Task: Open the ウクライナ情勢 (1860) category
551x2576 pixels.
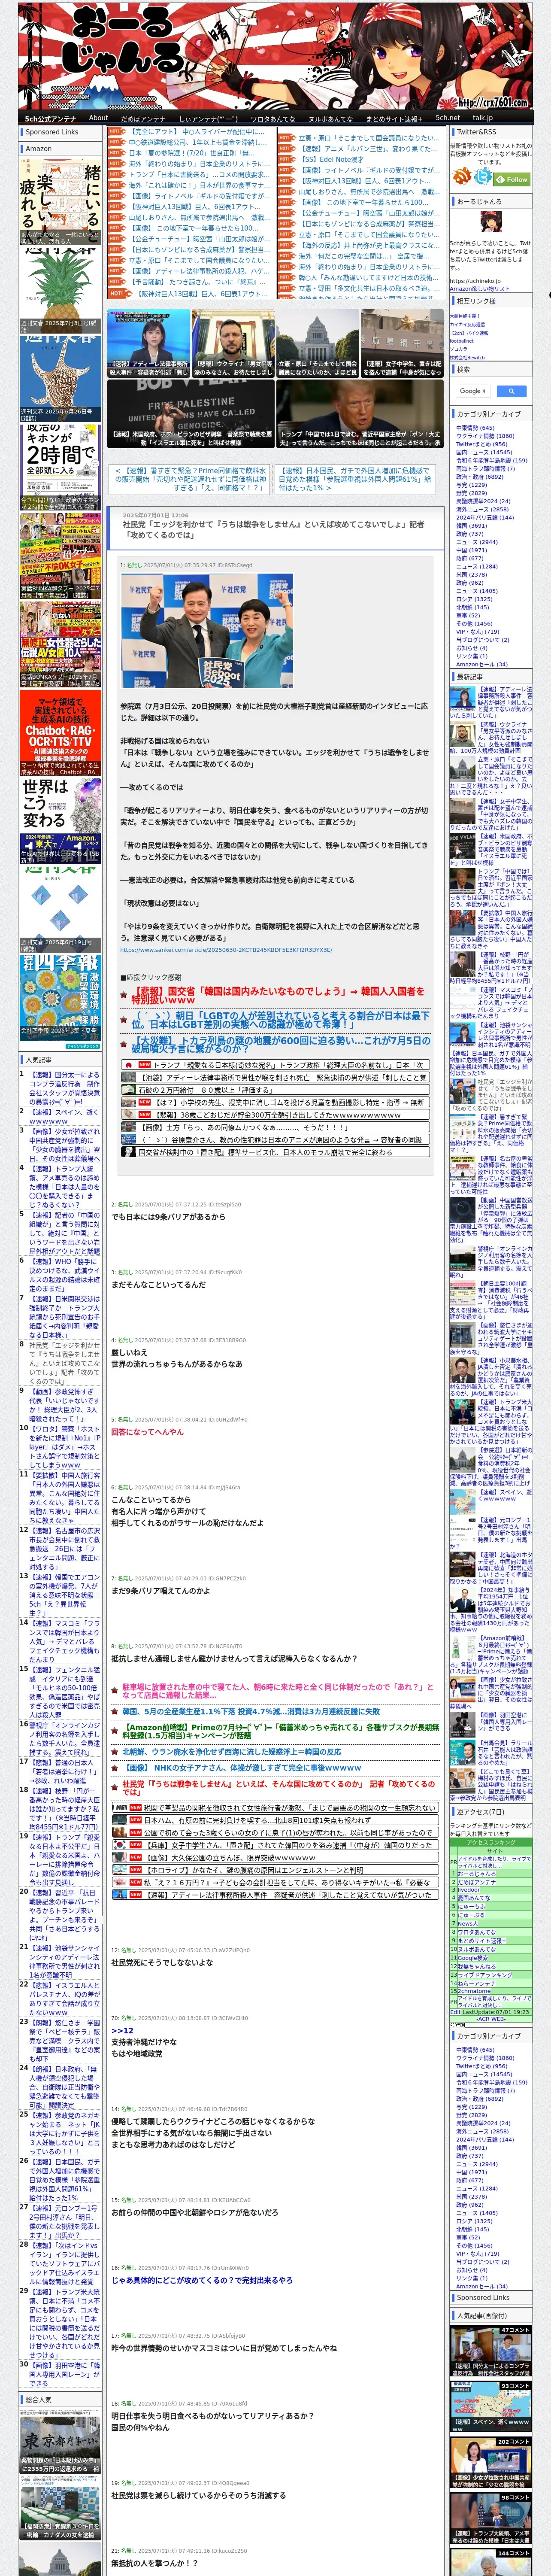Action: click(x=485, y=436)
